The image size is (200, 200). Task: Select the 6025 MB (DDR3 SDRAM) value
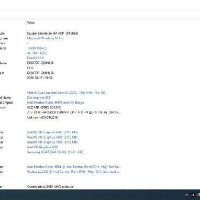point(44,107)
